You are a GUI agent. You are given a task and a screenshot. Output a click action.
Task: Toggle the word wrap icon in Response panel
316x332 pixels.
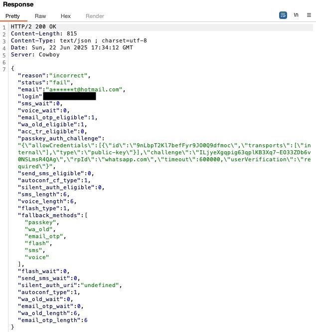point(283,15)
